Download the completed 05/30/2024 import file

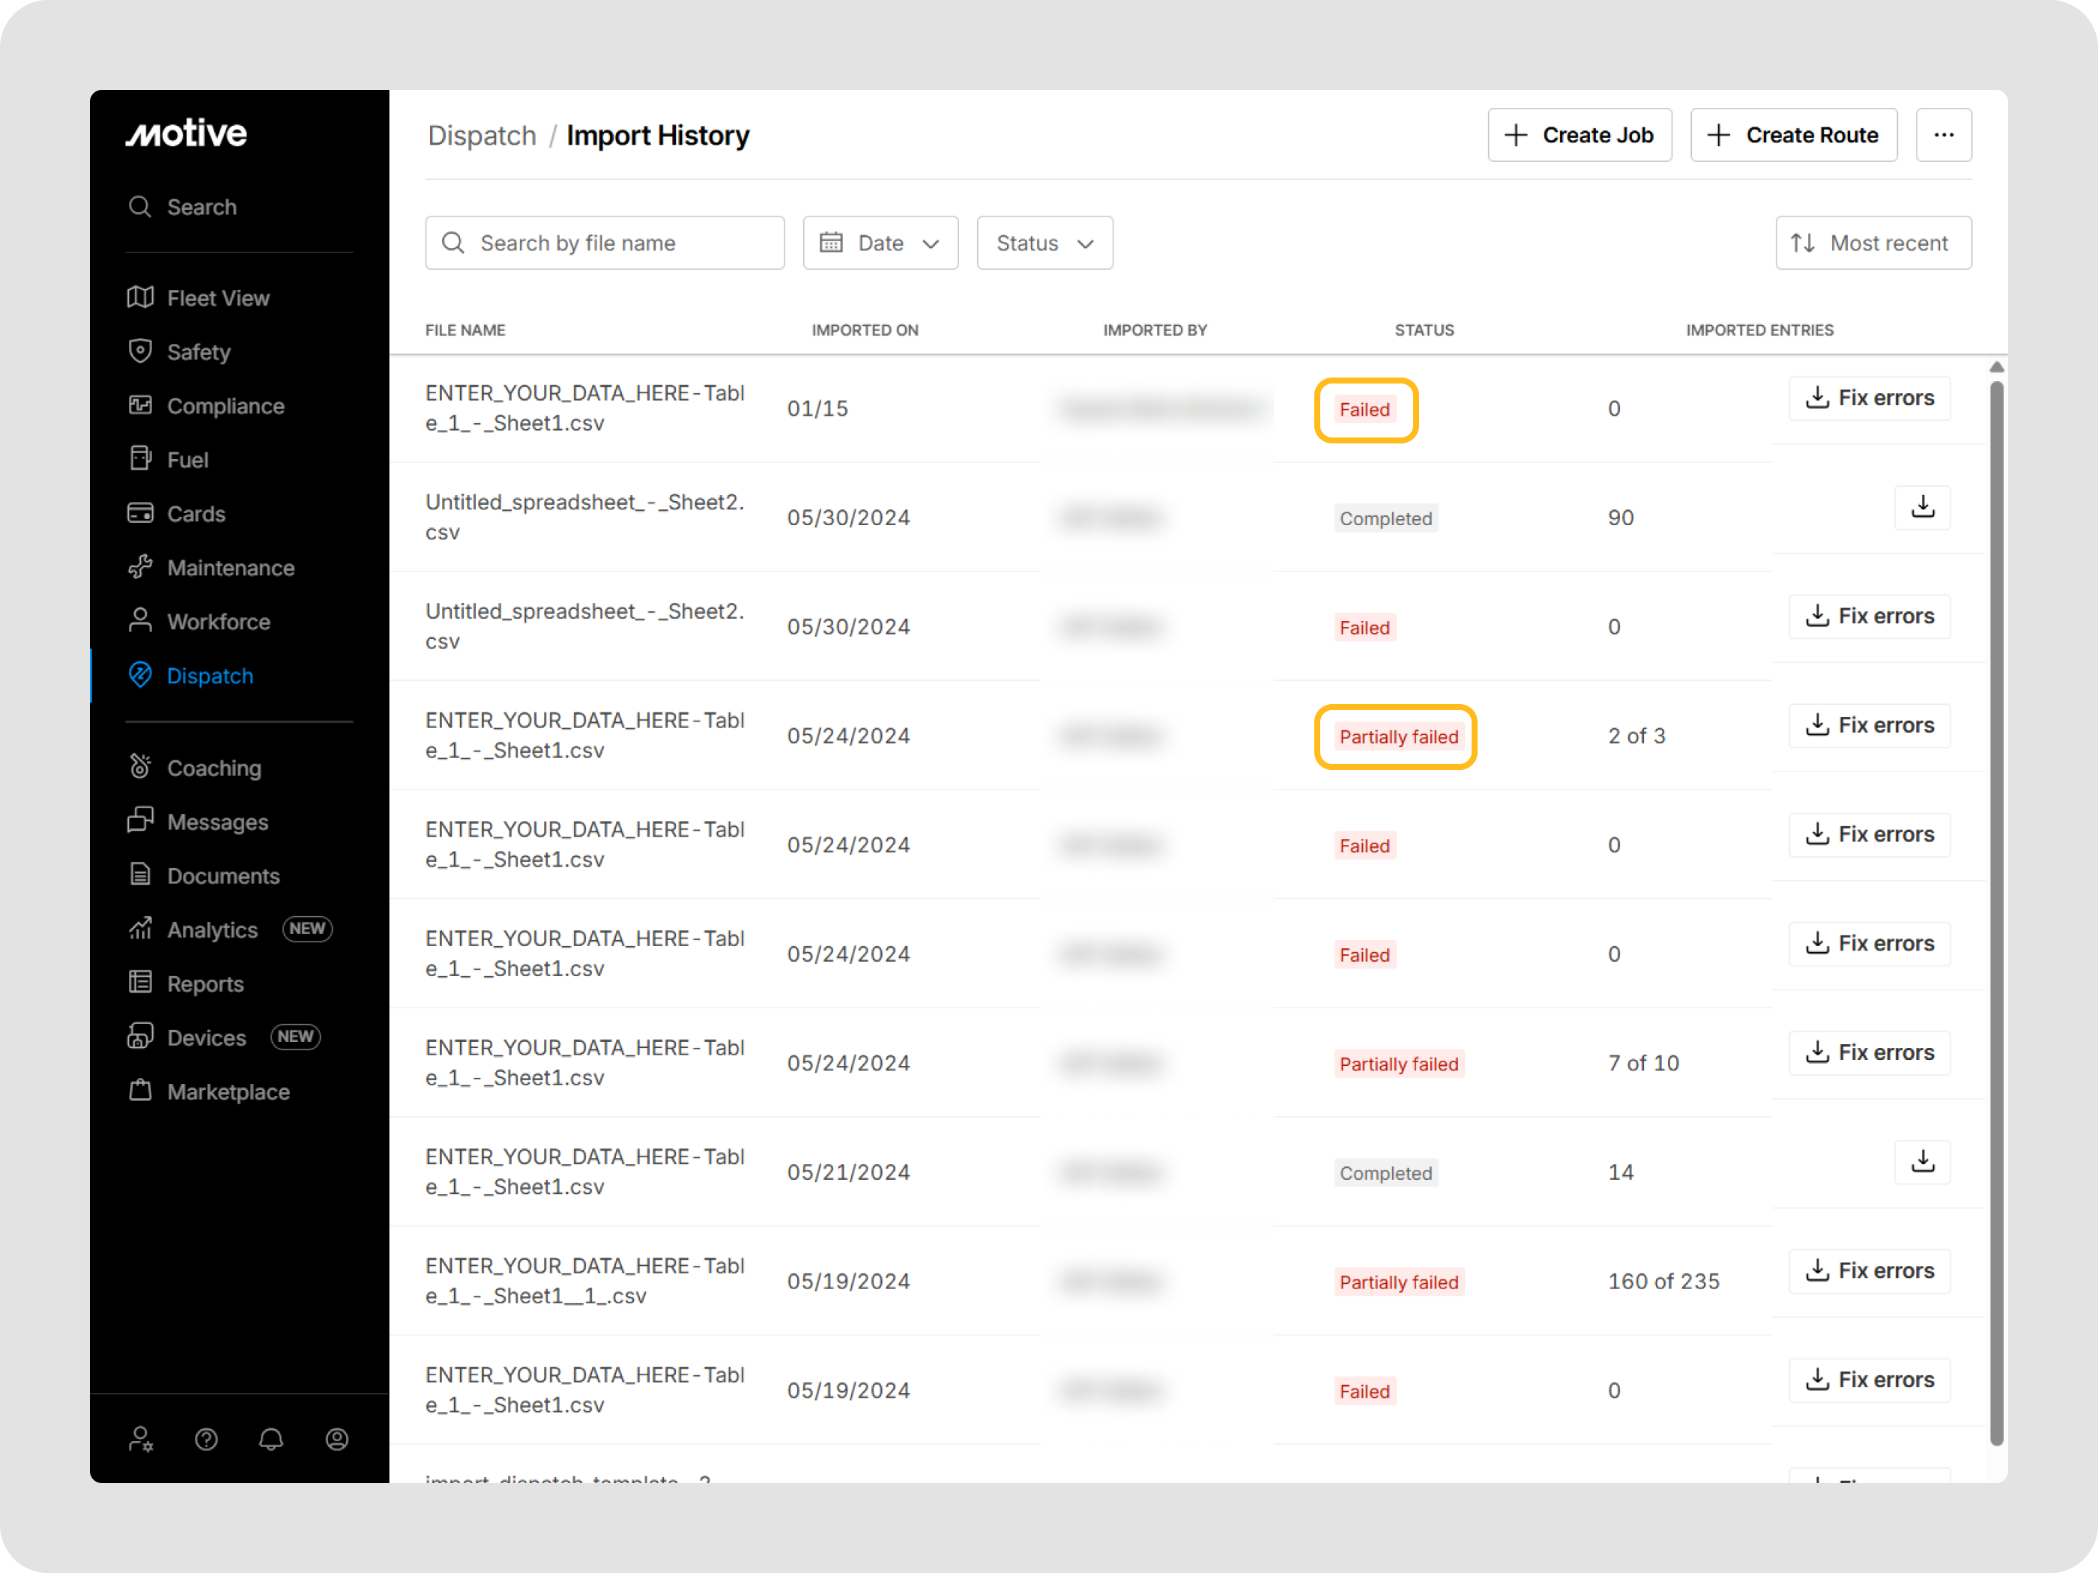click(1922, 507)
